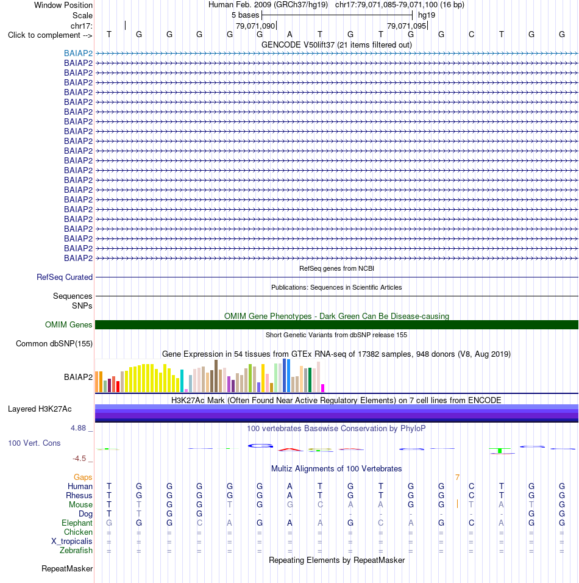Click the BAIAP2 label beside GTEx bar chart

point(78,377)
